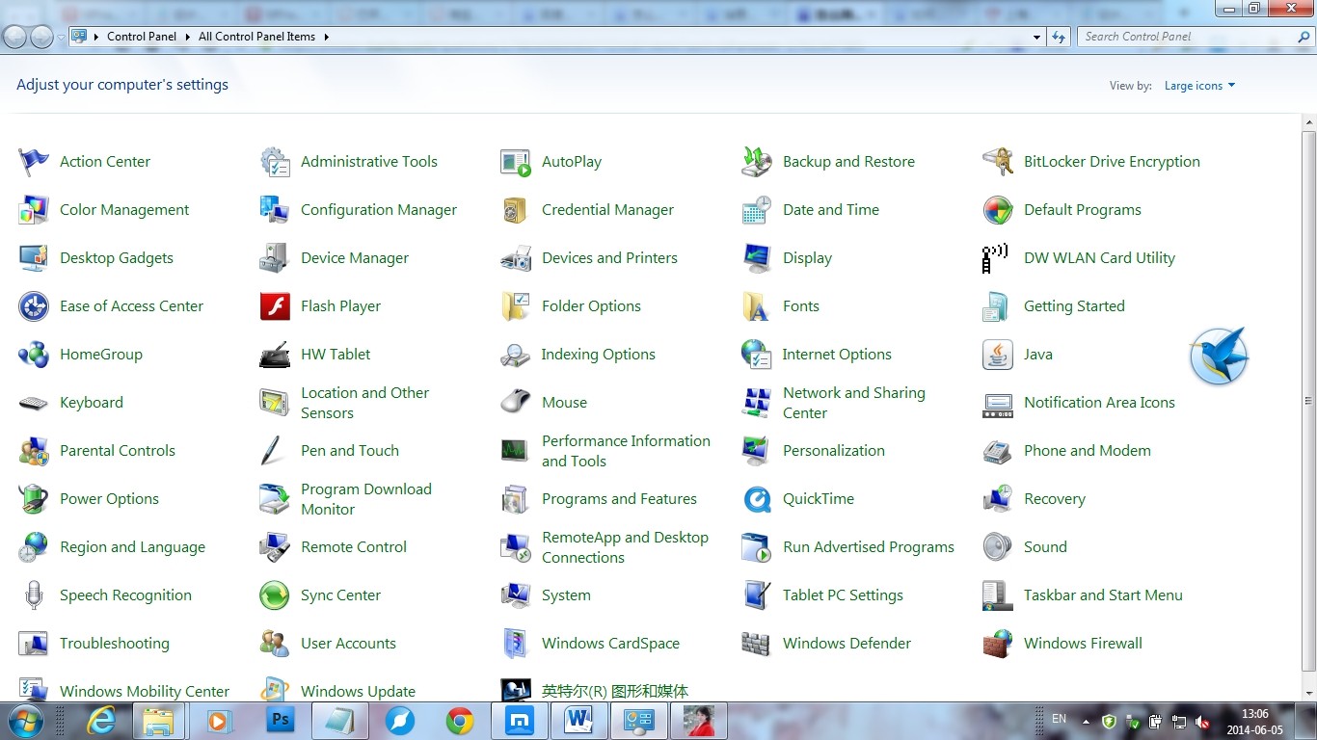The image size is (1317, 740).
Task: Open Flash Player icon
Action: point(275,306)
